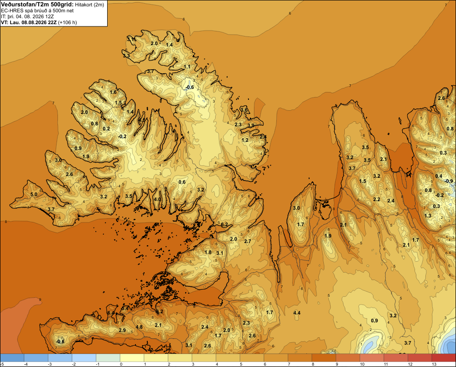Click the -0.2 label in central Westfjords
Image resolution: width=456 pixels, height=367 pixels.
coord(123,136)
